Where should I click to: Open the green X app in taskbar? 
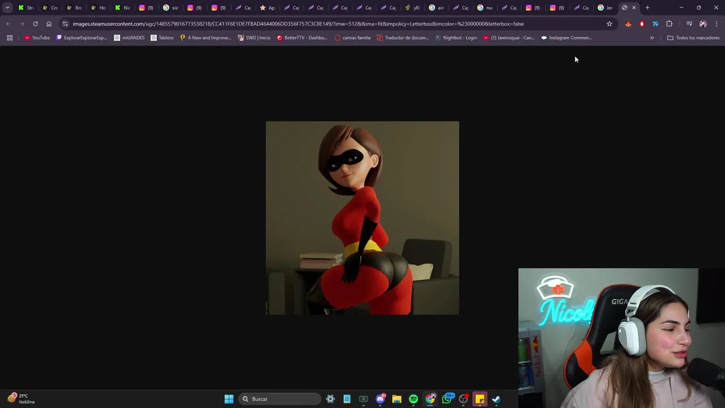tap(364, 399)
